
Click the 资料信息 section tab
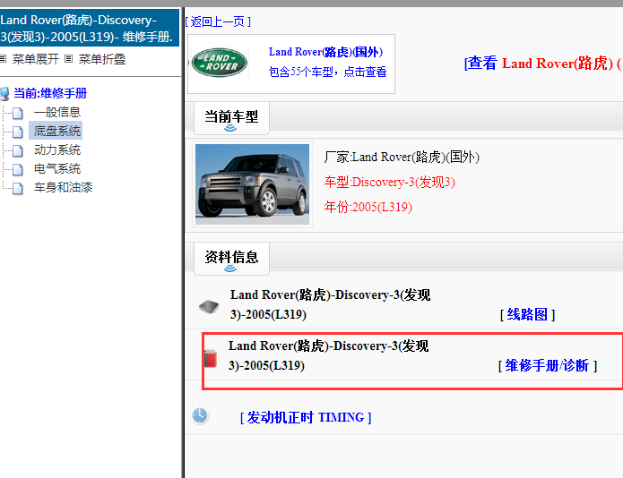[x=231, y=258]
